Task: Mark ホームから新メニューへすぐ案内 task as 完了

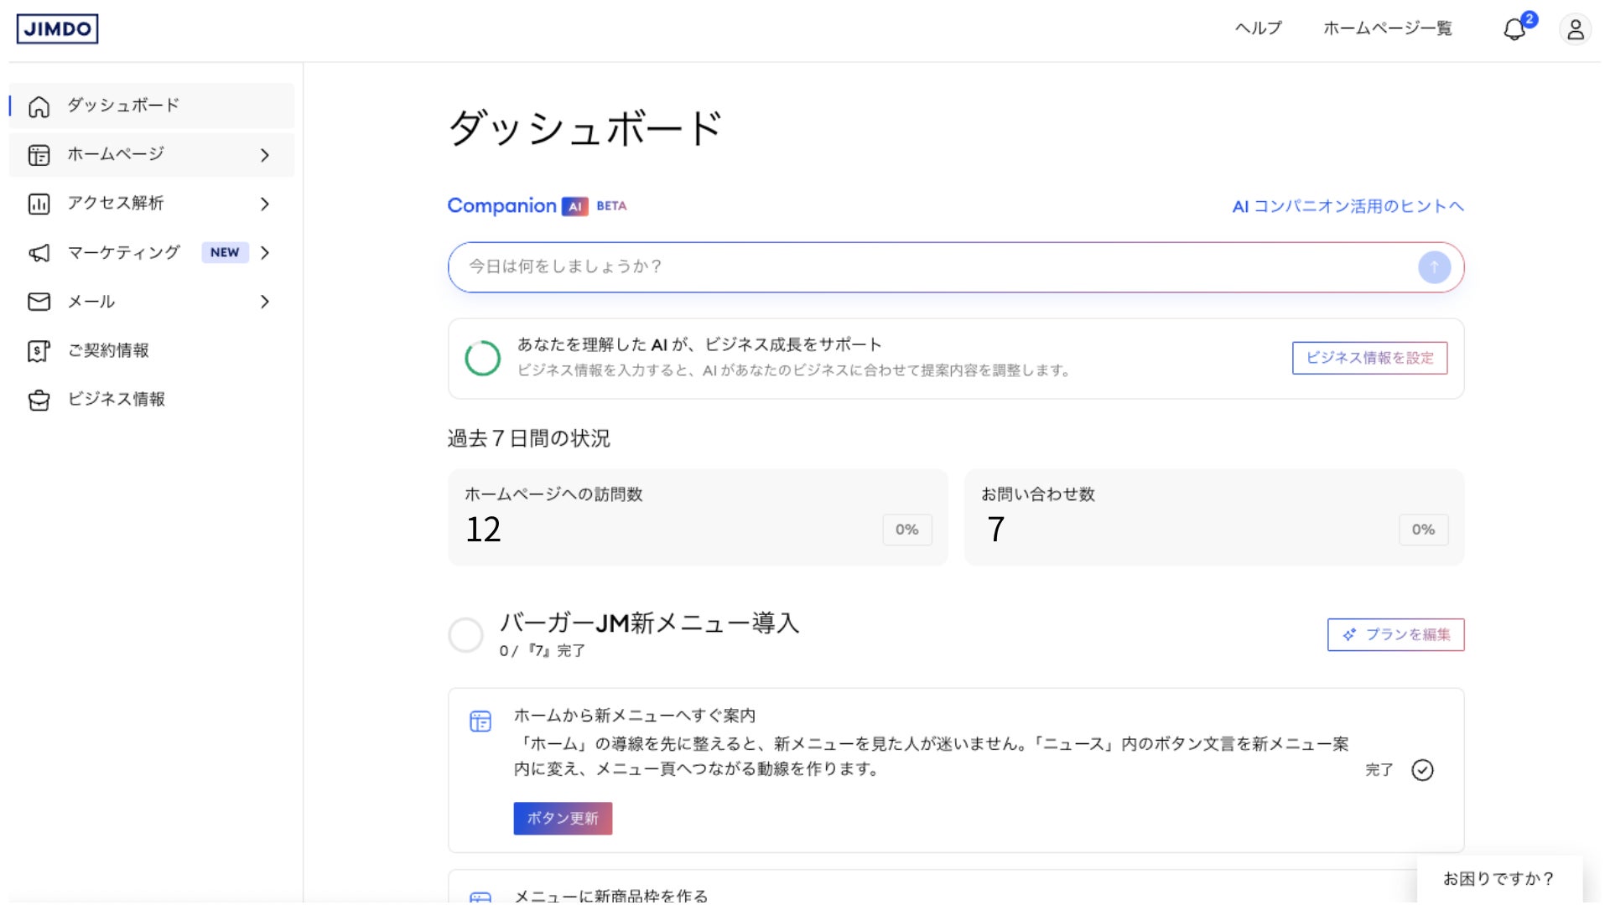Action: coord(1422,770)
